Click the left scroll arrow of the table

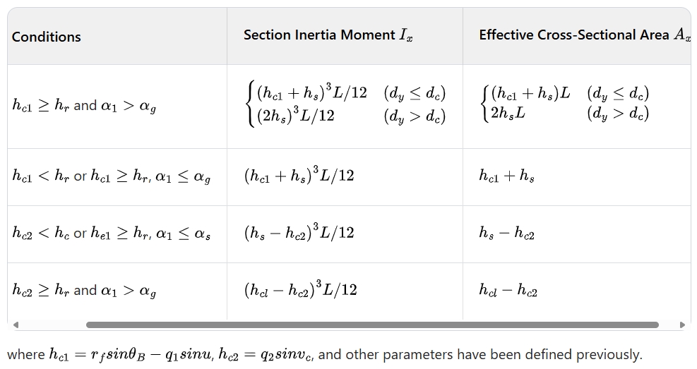(16, 325)
